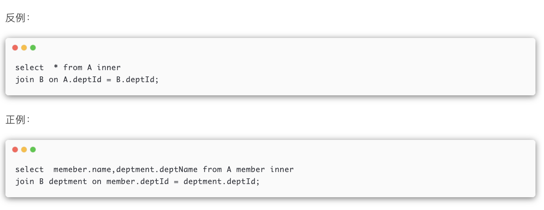This screenshot has width=544, height=210.
Task: Click the asterisk in the first select statement
Action: 56,68
